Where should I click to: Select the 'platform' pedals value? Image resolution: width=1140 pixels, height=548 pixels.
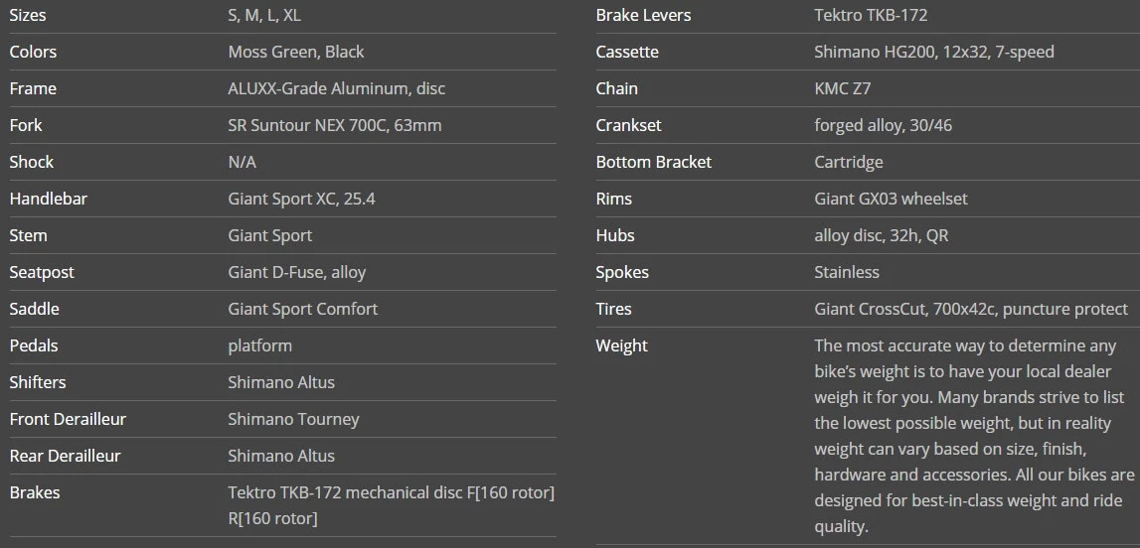point(260,345)
